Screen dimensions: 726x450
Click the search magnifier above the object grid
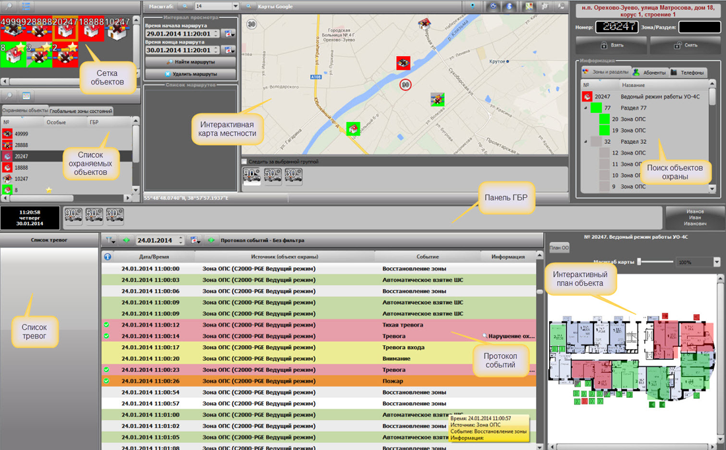click(8, 6)
